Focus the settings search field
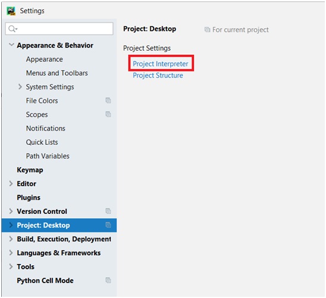 59,29
